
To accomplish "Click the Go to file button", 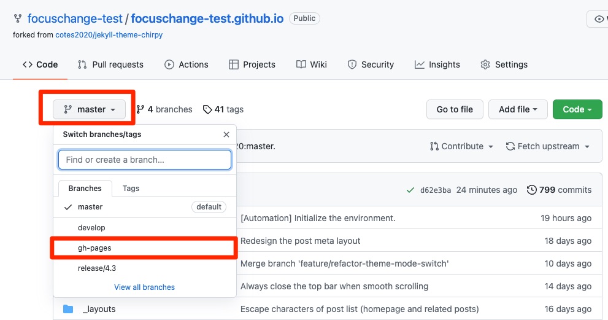I will (455, 109).
